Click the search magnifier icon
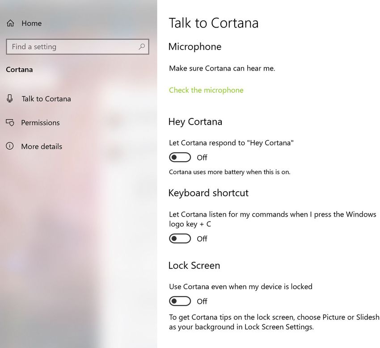380x348 pixels. click(x=142, y=46)
